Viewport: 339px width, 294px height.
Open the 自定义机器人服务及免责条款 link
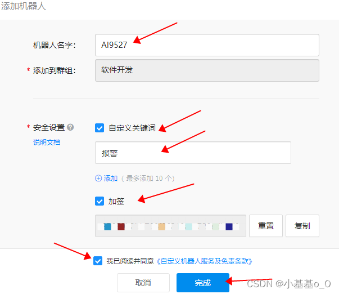[x=204, y=261]
